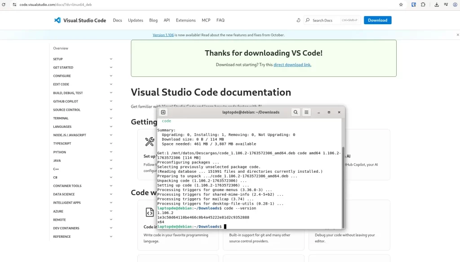Maximize the terminal window
This screenshot has width=460, height=262.
[x=329, y=112]
